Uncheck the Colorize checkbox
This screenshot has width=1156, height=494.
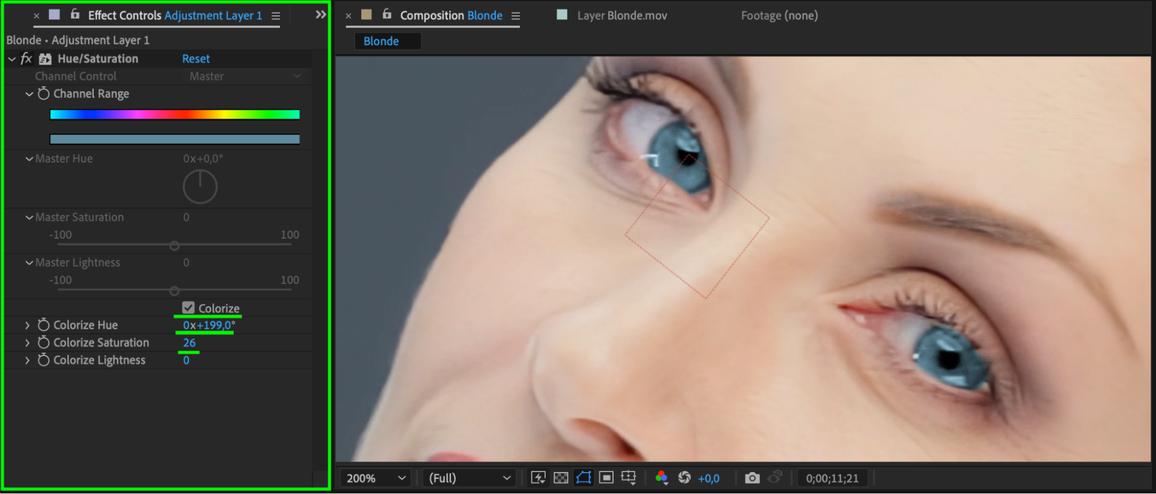pyautogui.click(x=188, y=308)
